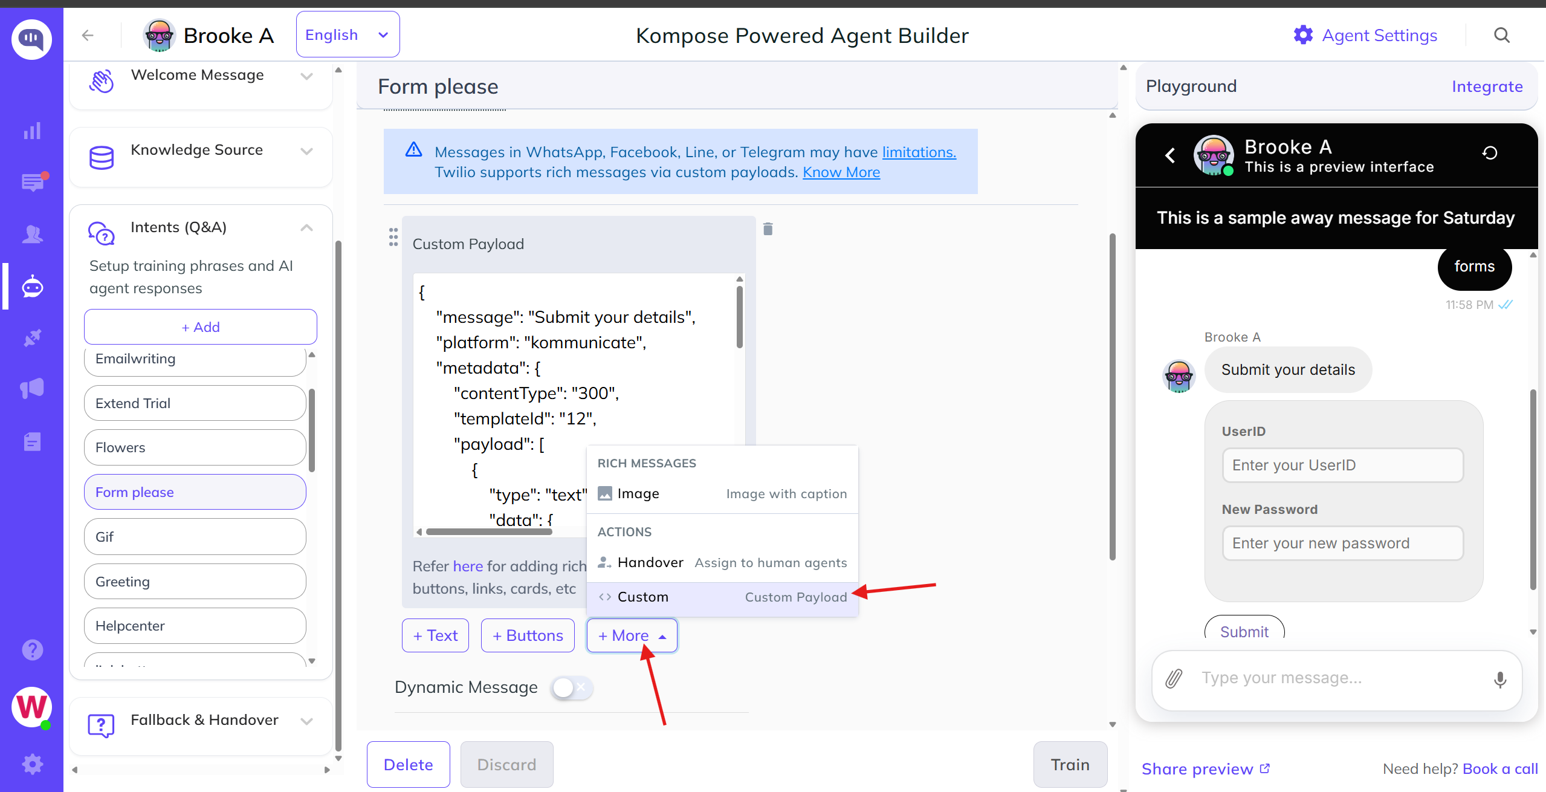Image resolution: width=1546 pixels, height=792 pixels.
Task: Open the Know More link
Action: pyautogui.click(x=841, y=172)
